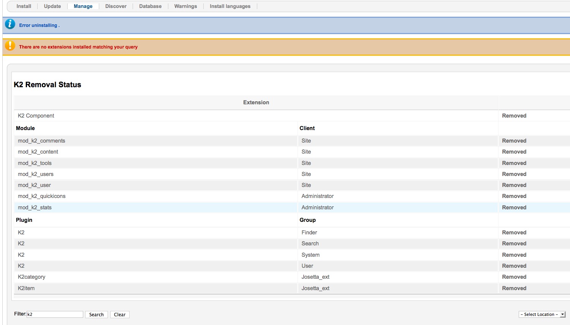Click the mod_k2_tools module name
Image resolution: width=570 pixels, height=325 pixels.
[35, 163]
